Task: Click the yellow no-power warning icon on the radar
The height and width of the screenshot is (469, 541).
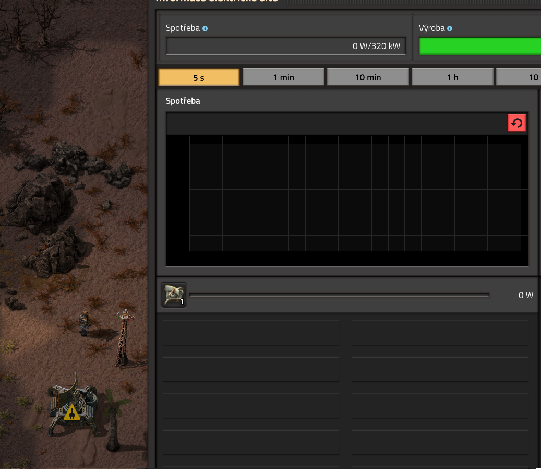Action: (x=72, y=413)
